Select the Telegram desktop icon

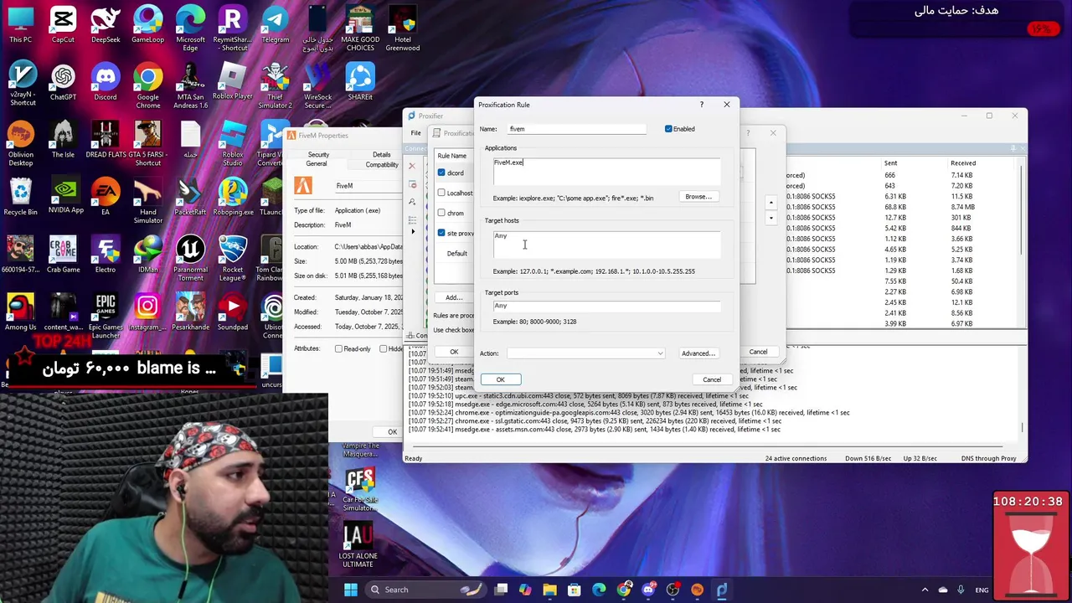pyautogui.click(x=275, y=25)
